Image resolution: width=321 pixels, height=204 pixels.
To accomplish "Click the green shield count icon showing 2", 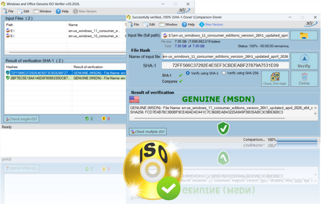I will 87,118.
